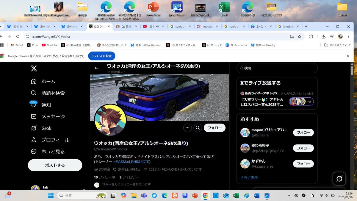Screen dimensions: 357x201
Task: Open Chrome downloads icon
Action: [x=324, y=36]
